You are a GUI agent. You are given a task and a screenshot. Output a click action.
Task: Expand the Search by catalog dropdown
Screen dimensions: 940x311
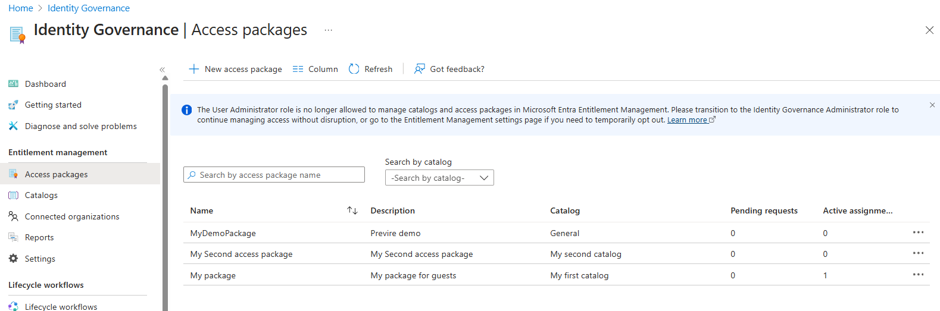coord(439,178)
